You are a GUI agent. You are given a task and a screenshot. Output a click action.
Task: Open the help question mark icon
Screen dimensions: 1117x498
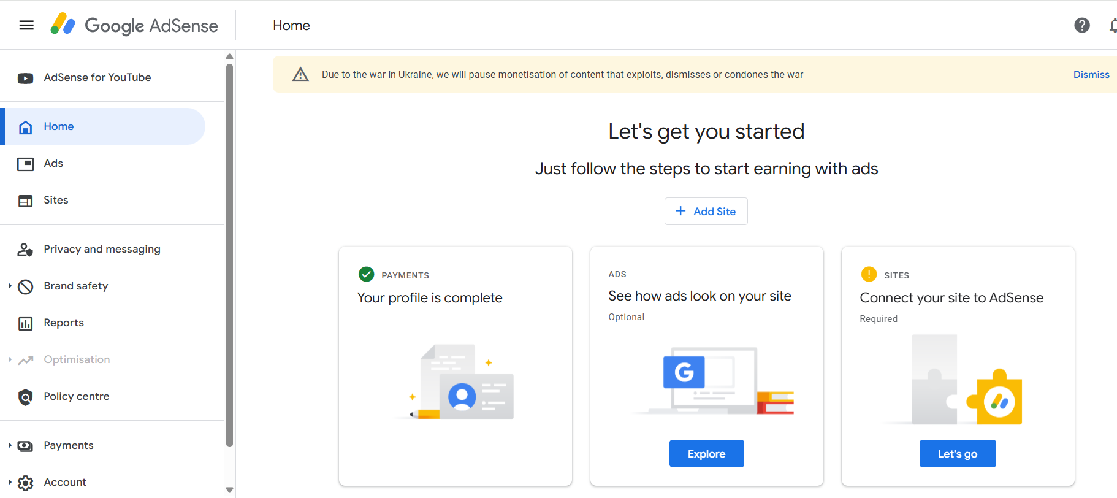tap(1082, 25)
